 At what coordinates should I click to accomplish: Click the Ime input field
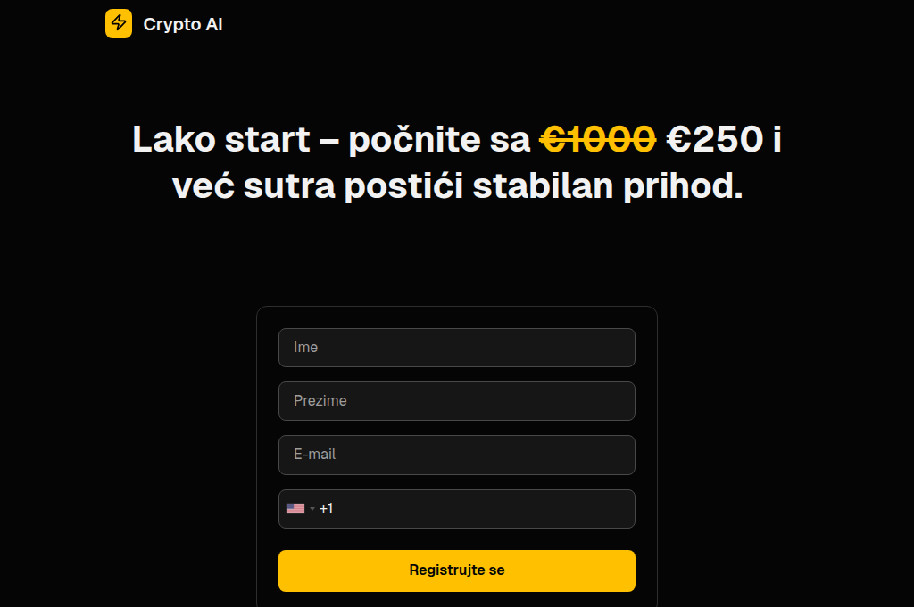coord(456,348)
